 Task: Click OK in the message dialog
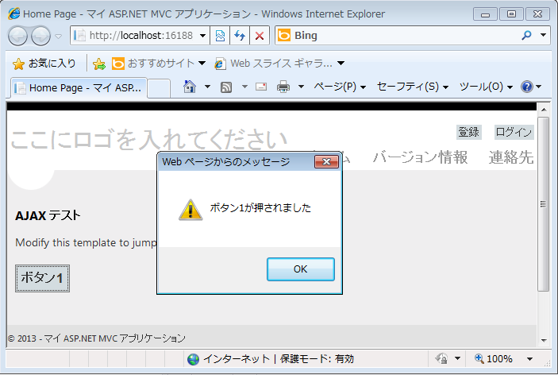pos(300,269)
